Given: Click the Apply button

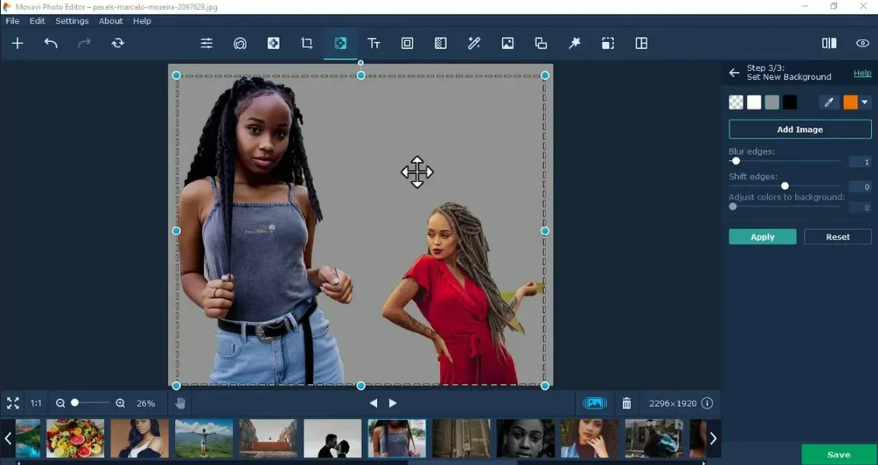Looking at the screenshot, I should [762, 236].
